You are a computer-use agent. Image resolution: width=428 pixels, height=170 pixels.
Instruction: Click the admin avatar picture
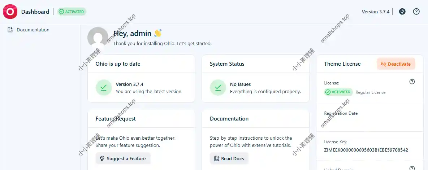(98, 38)
